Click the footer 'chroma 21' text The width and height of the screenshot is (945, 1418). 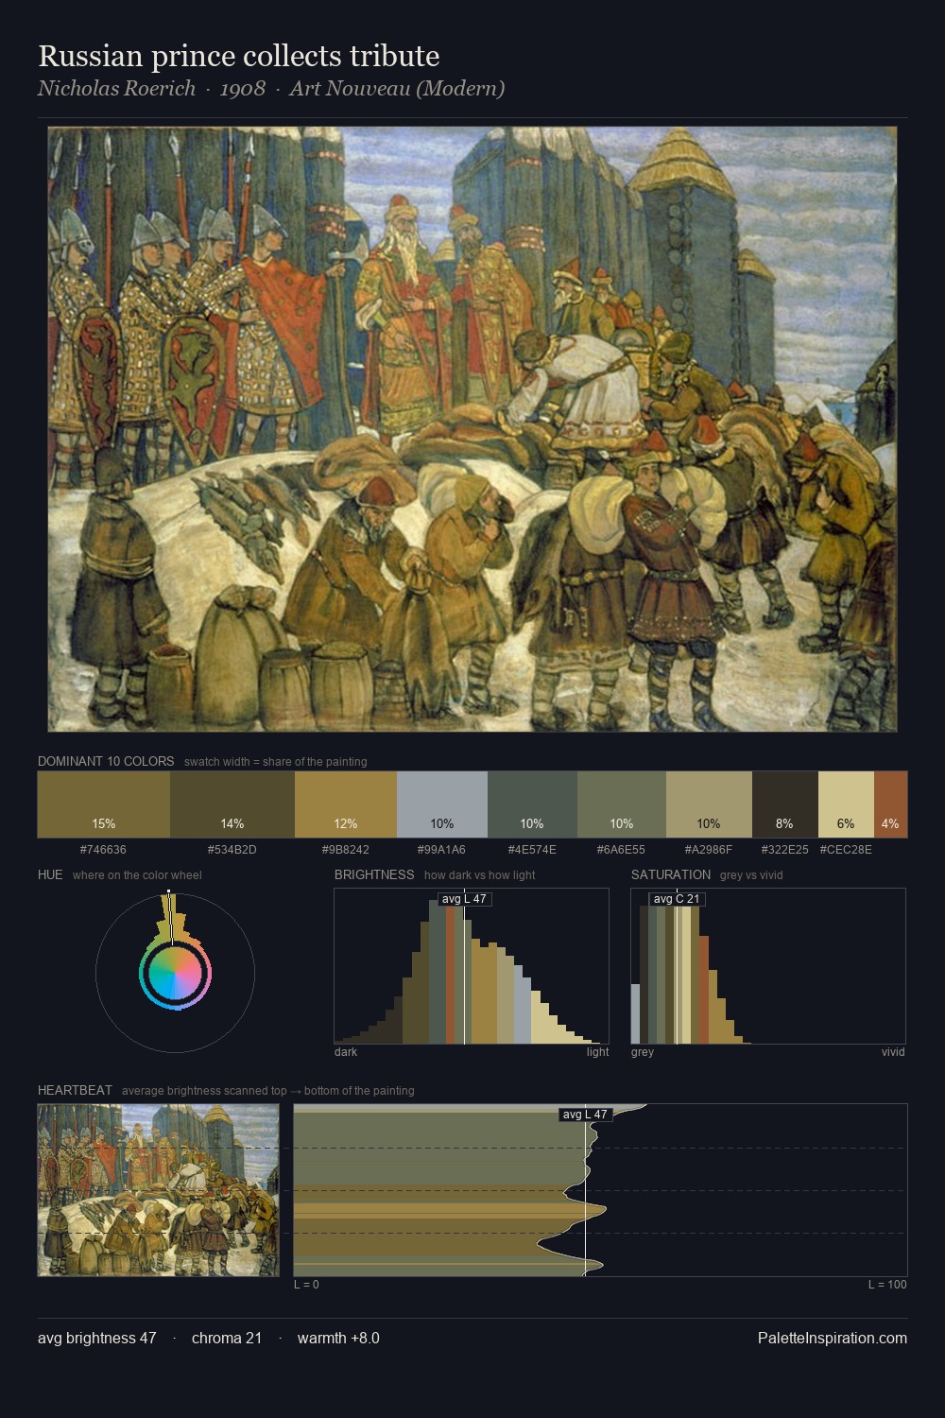coord(227,1338)
